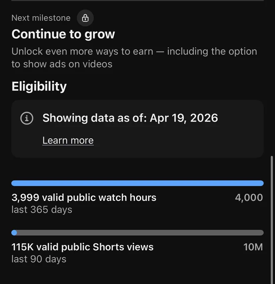The image size is (275, 284).
Task: Click the 4,000 watch hours target
Action: click(x=249, y=198)
